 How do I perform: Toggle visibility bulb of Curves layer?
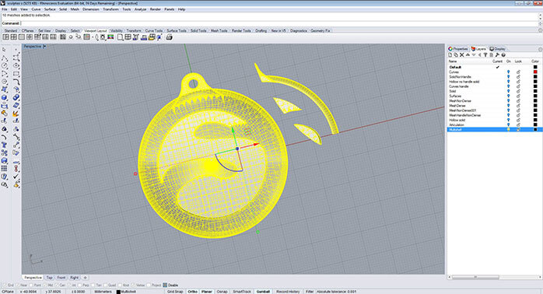click(508, 72)
